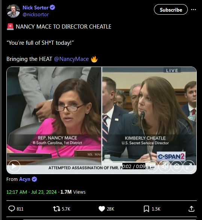Repost this tweet using the retweet icon
This screenshot has height=220, width=202.
[57, 209]
